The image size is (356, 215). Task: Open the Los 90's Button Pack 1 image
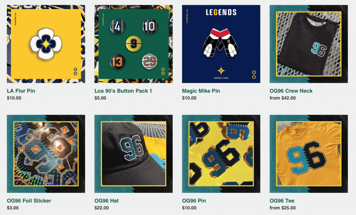click(133, 44)
